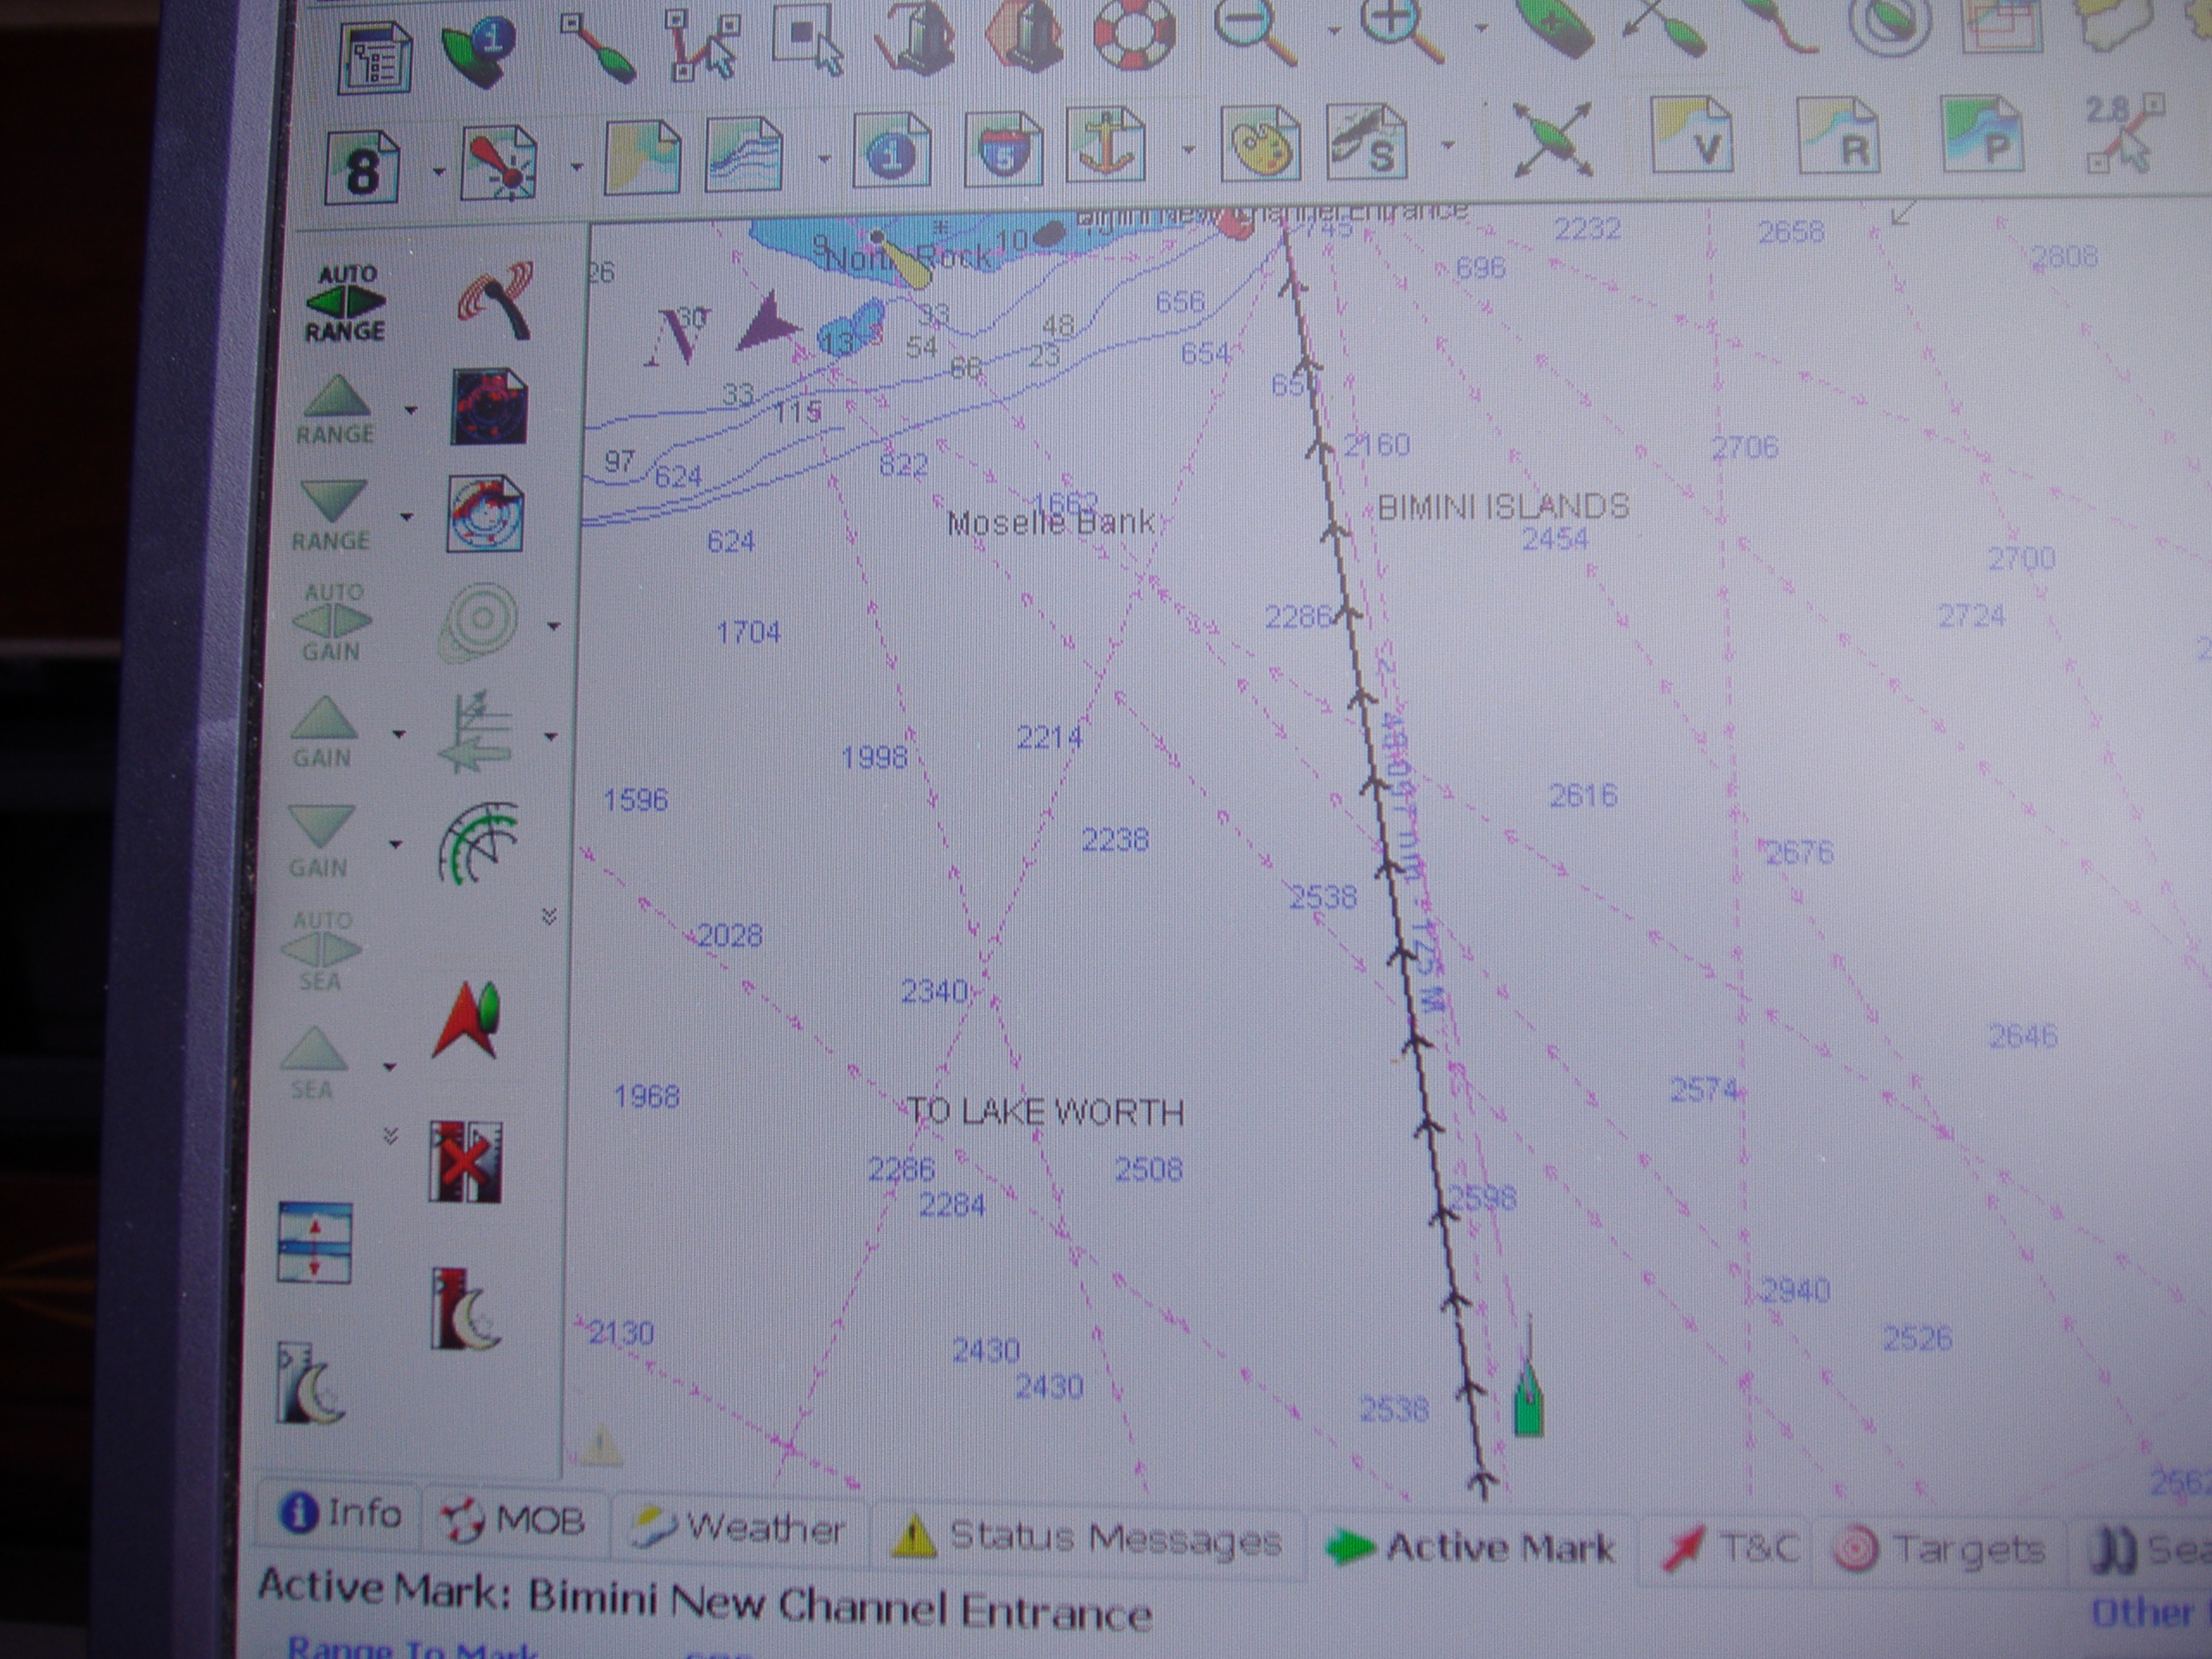
Task: Switch to the Info tab
Action: pyautogui.click(x=341, y=1513)
